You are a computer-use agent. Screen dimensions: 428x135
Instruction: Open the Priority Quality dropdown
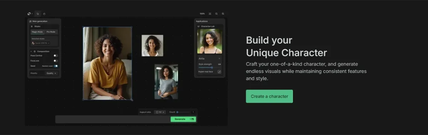pos(51,73)
